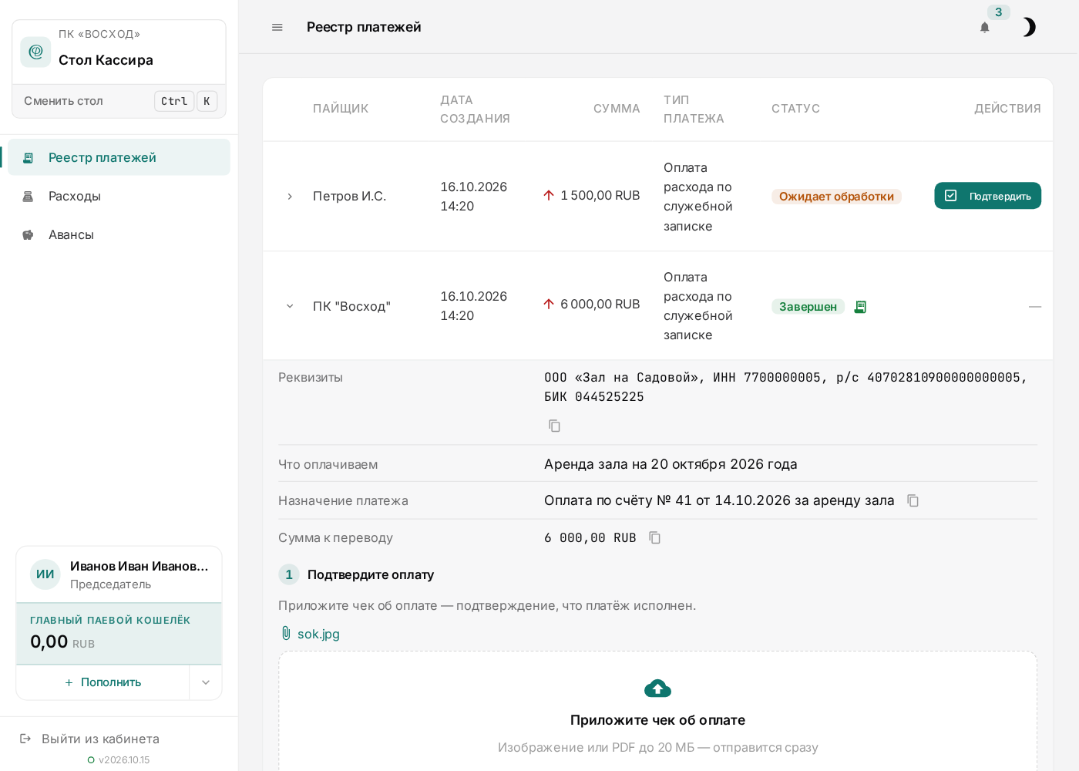
Task: Click the Завершен status badge
Action: coord(808,307)
